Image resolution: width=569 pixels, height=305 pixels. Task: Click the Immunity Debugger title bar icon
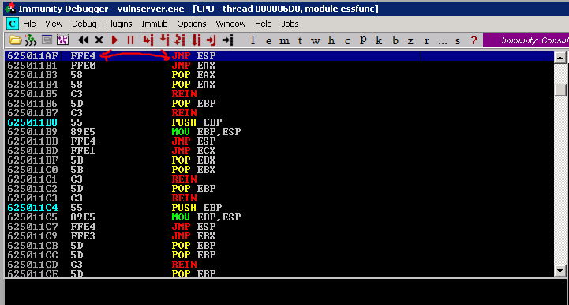click(10, 8)
